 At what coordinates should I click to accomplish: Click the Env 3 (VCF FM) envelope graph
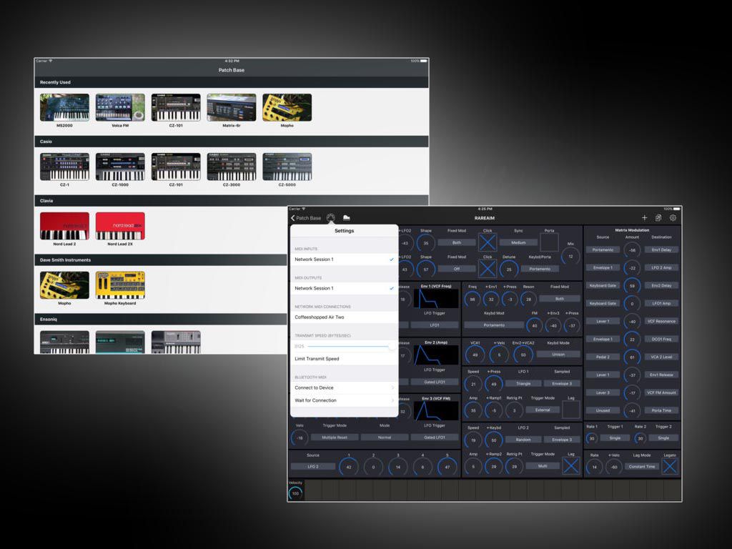point(436,411)
